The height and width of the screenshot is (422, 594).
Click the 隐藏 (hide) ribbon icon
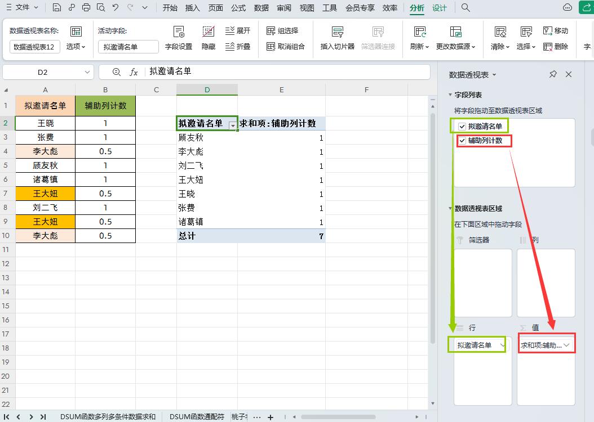[x=209, y=38]
